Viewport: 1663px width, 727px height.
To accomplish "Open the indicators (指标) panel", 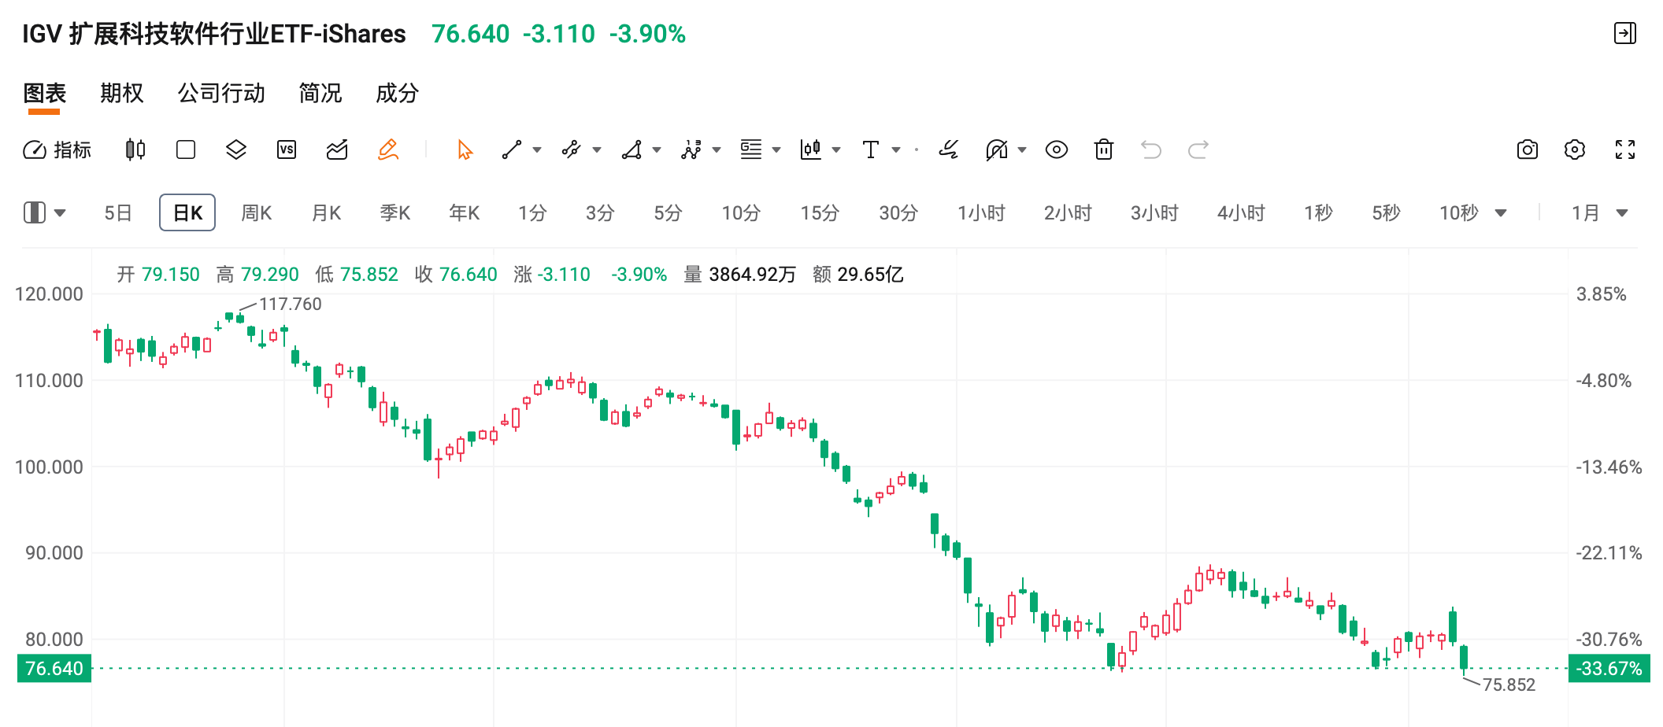I will (x=57, y=149).
